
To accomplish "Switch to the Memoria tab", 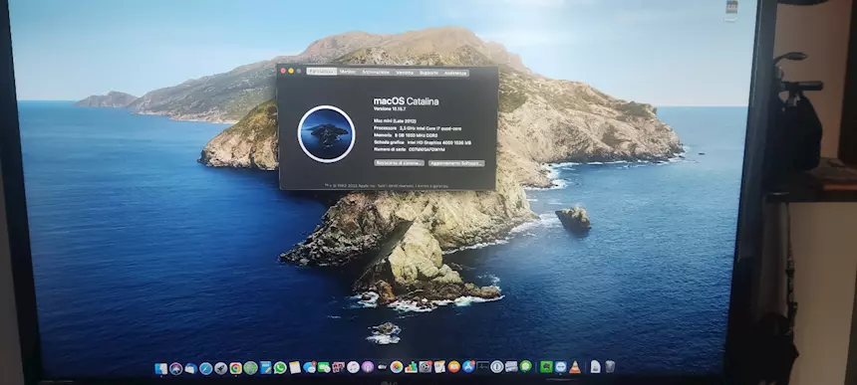I will point(405,73).
